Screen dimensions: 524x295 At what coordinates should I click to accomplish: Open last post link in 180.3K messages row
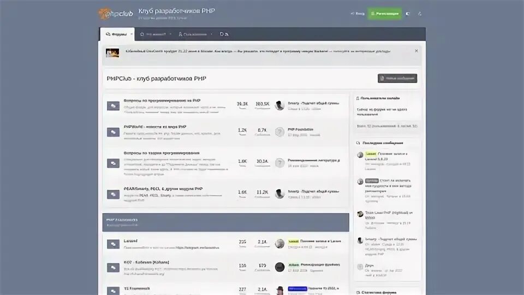click(313, 103)
